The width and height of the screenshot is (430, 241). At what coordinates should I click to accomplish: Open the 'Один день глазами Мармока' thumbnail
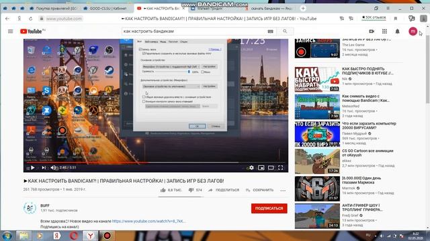[317, 189]
